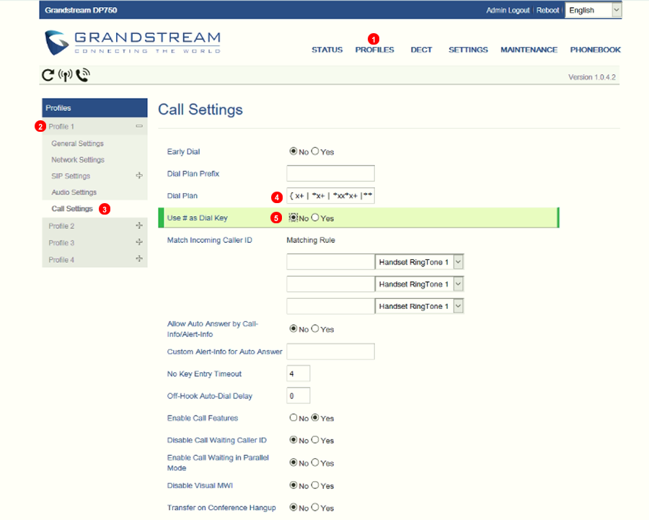Image resolution: width=649 pixels, height=520 pixels.
Task: Set Early Dial to No
Action: tap(293, 151)
